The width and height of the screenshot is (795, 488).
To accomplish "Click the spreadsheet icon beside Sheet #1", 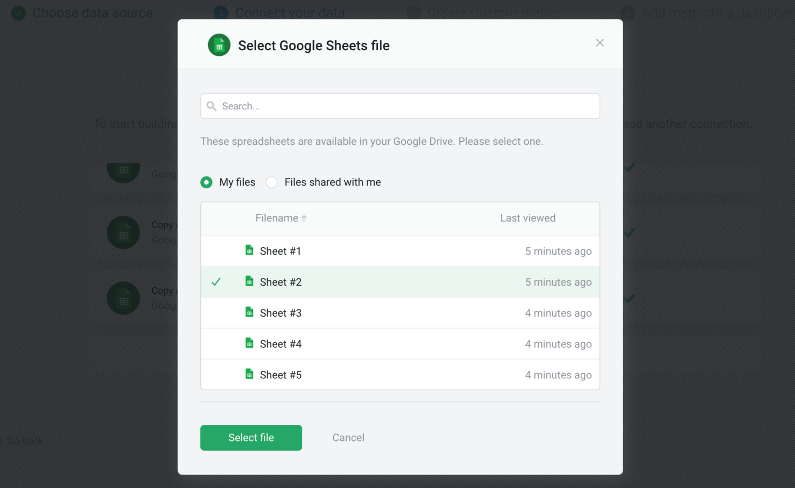I will [249, 250].
